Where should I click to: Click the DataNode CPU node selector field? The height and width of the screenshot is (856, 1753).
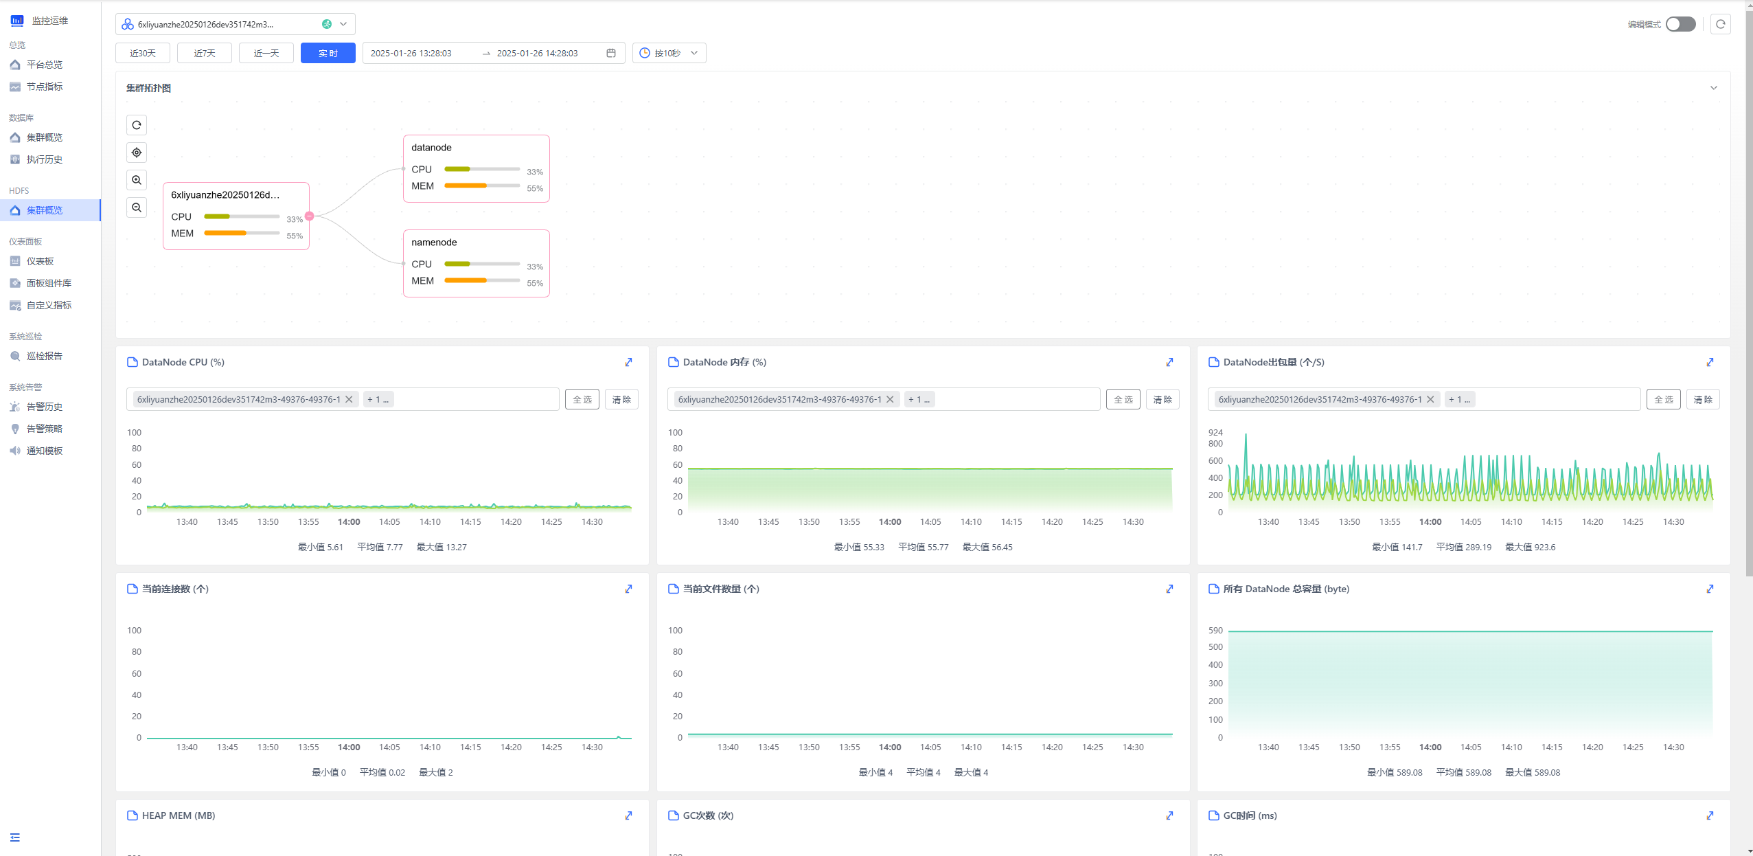(343, 399)
